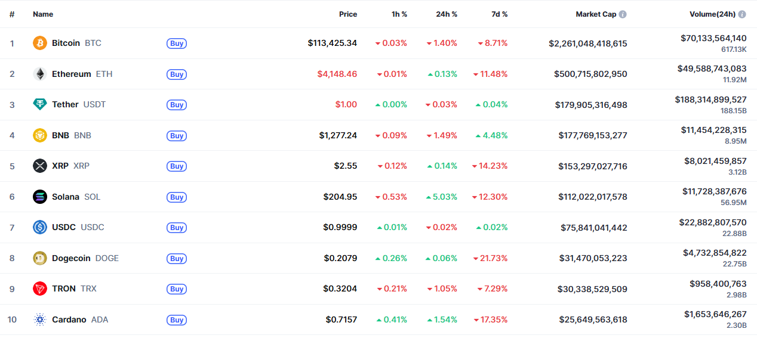Click the Dogecoin logo icon
This screenshot has height=338, width=757.
point(40,258)
